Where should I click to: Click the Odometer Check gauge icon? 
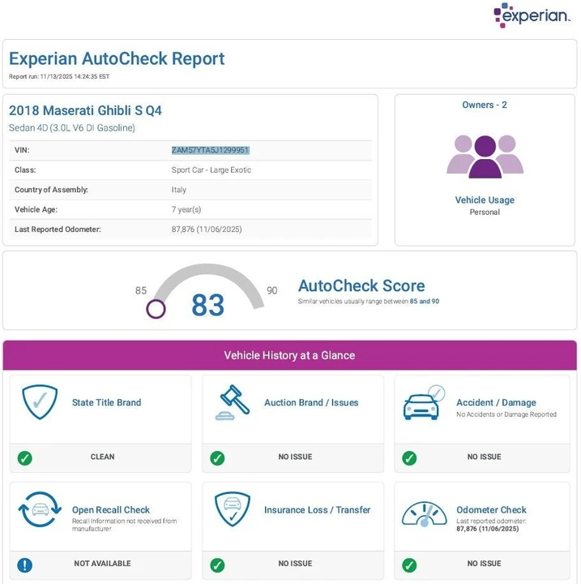pyautogui.click(x=425, y=514)
